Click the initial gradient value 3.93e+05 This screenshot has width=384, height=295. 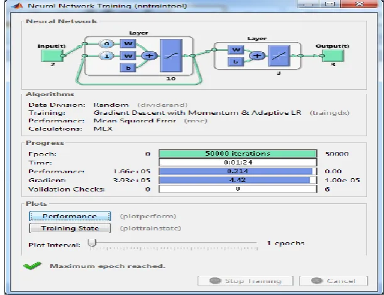click(132, 180)
